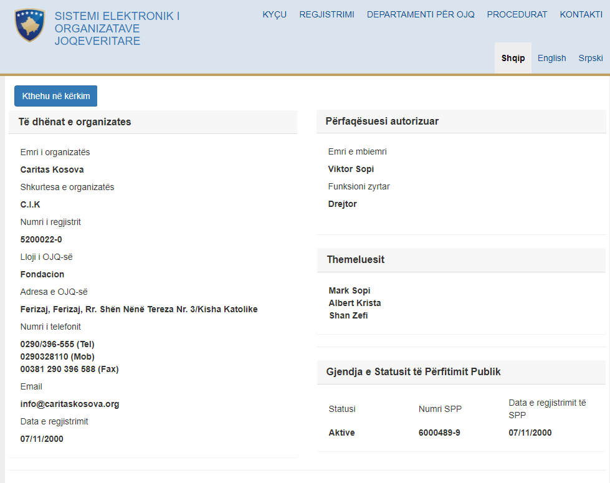This screenshot has height=483, width=610.
Task: Click the Kosovo coat of arms logo
Action: click(x=30, y=26)
